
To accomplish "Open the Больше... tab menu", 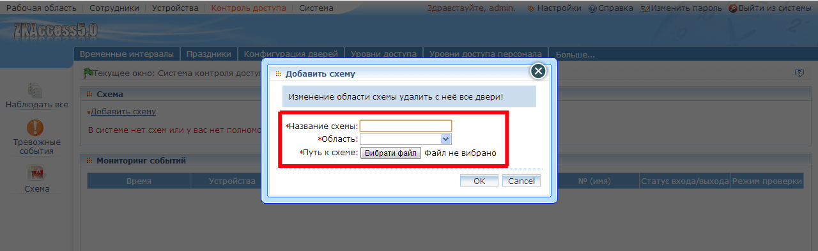I will (575, 54).
